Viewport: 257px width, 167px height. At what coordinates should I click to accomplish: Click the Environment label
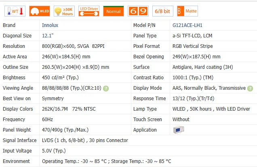tap(16, 161)
